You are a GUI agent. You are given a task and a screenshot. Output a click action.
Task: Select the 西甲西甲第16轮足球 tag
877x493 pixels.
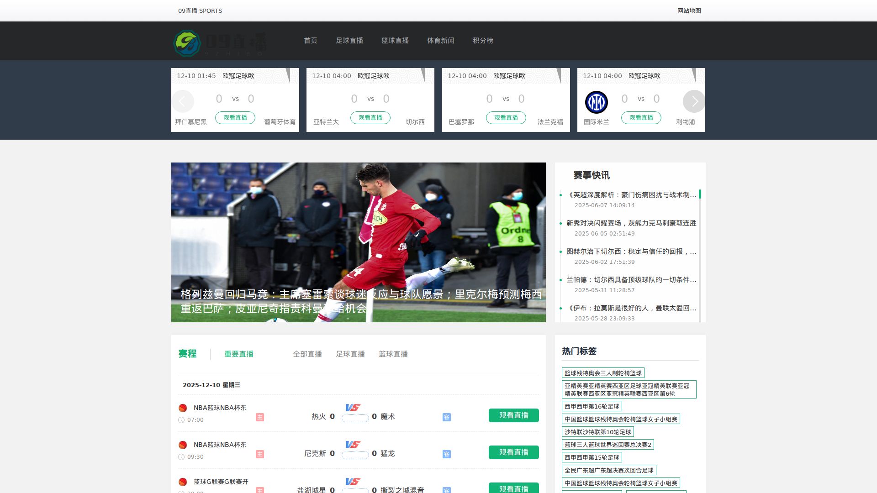point(592,406)
